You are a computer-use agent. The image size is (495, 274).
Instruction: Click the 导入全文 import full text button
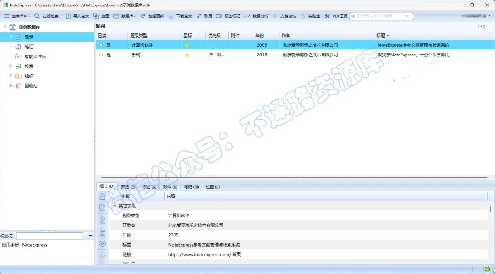click(77, 16)
